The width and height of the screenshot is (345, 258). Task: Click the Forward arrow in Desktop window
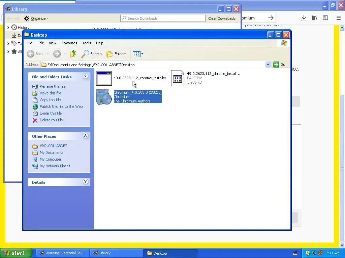point(57,54)
